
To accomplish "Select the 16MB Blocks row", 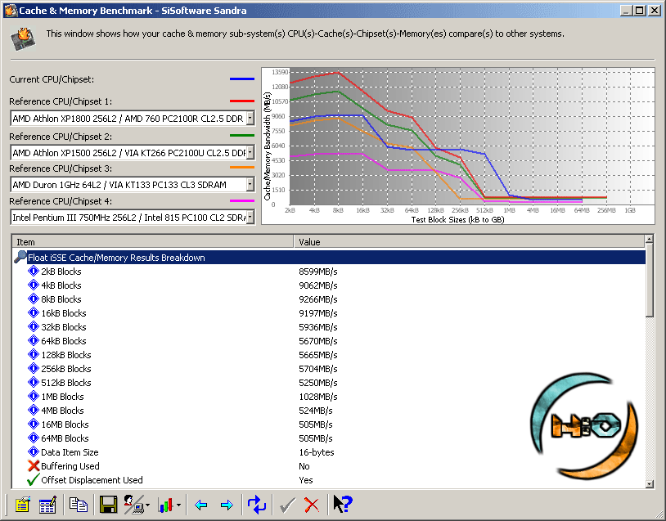I will (x=329, y=424).
